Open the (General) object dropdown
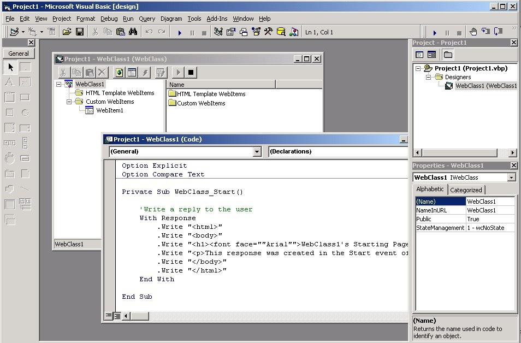 pyautogui.click(x=257, y=152)
